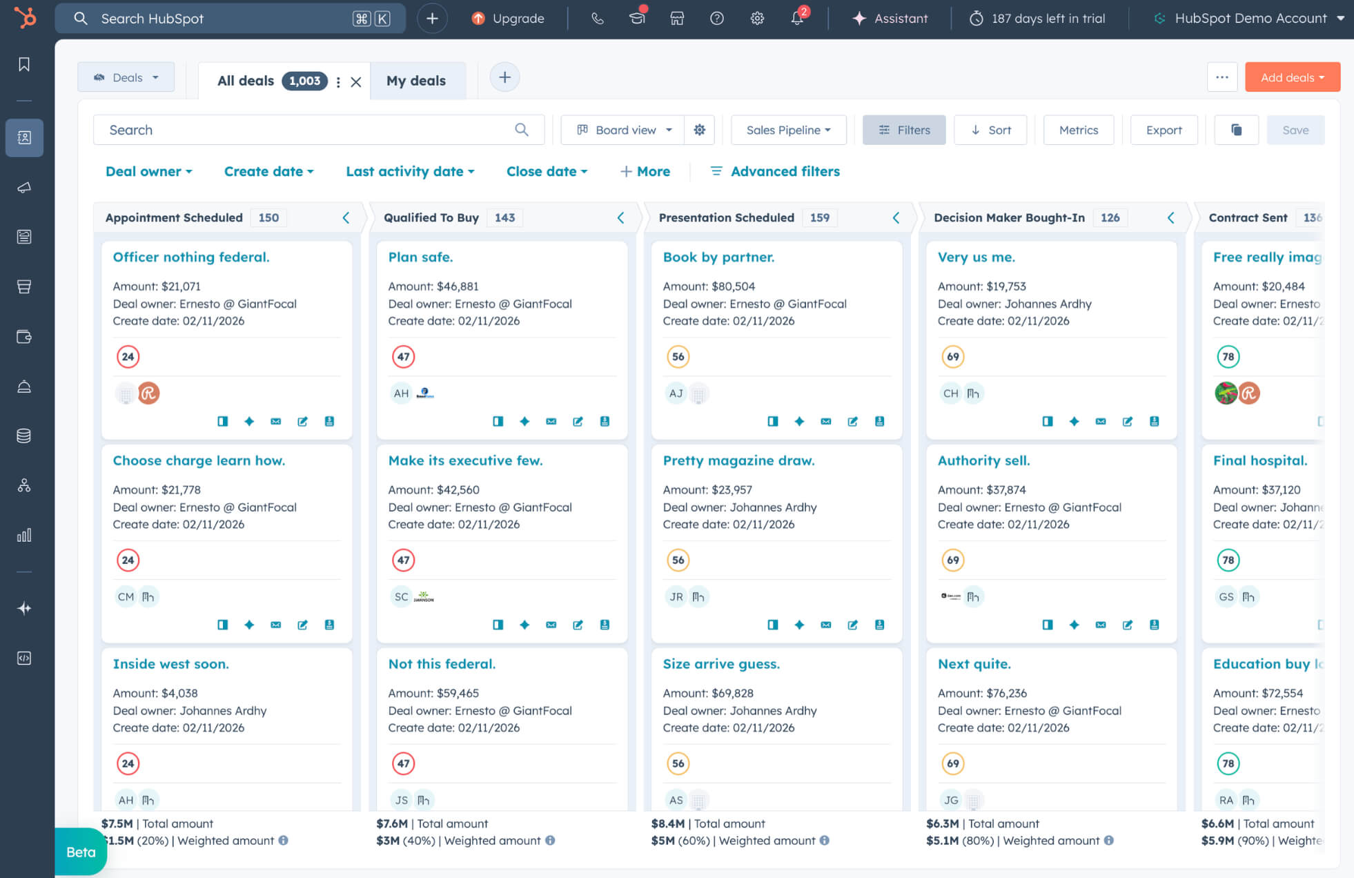Viewport: 1354px width, 878px height.
Task: Click the AI sparkle icon on Book by partner card
Action: pyautogui.click(x=799, y=421)
